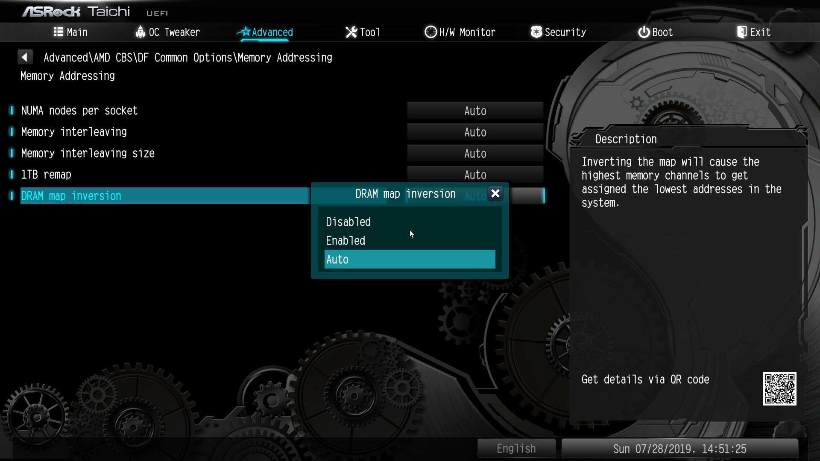Close the DRAM map inversion dialog
The image size is (820, 461).
495,194
